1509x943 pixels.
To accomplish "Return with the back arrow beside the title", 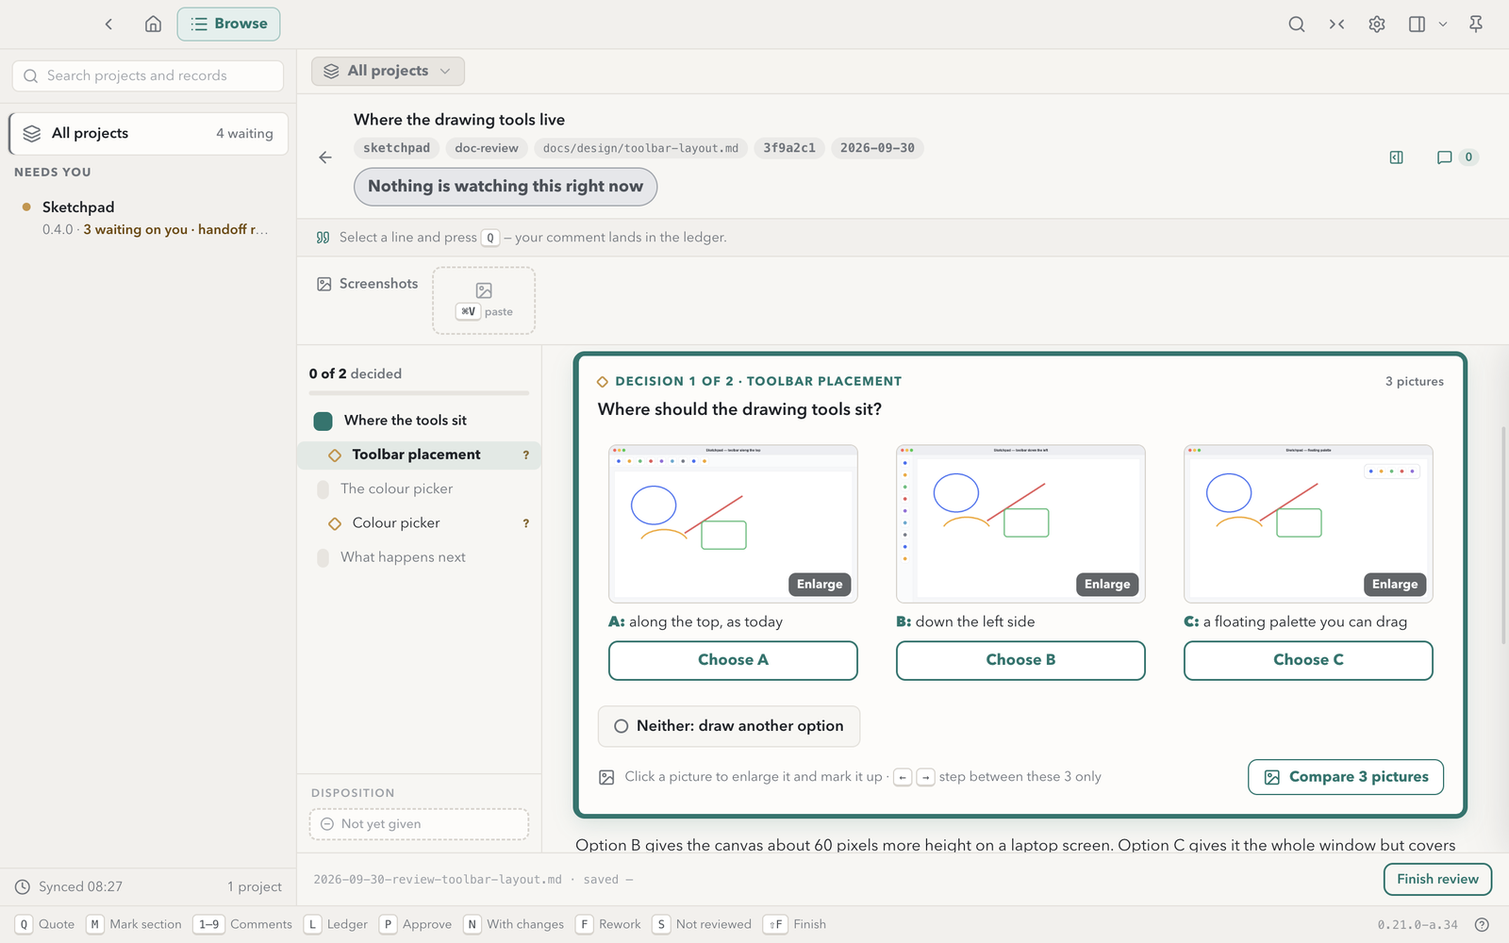I will (325, 157).
